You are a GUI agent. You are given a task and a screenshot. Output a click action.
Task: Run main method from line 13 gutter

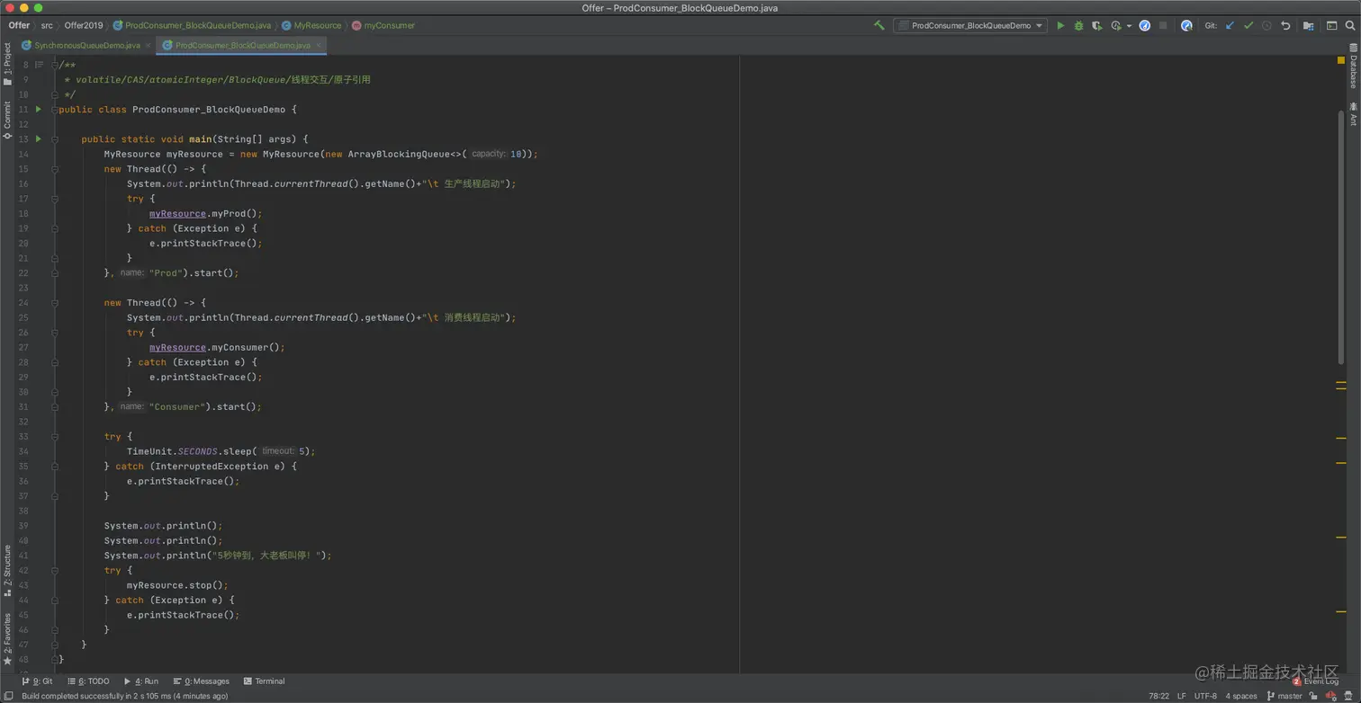click(38, 138)
